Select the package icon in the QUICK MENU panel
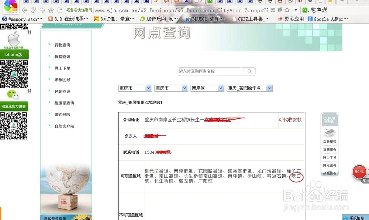 coord(331,132)
